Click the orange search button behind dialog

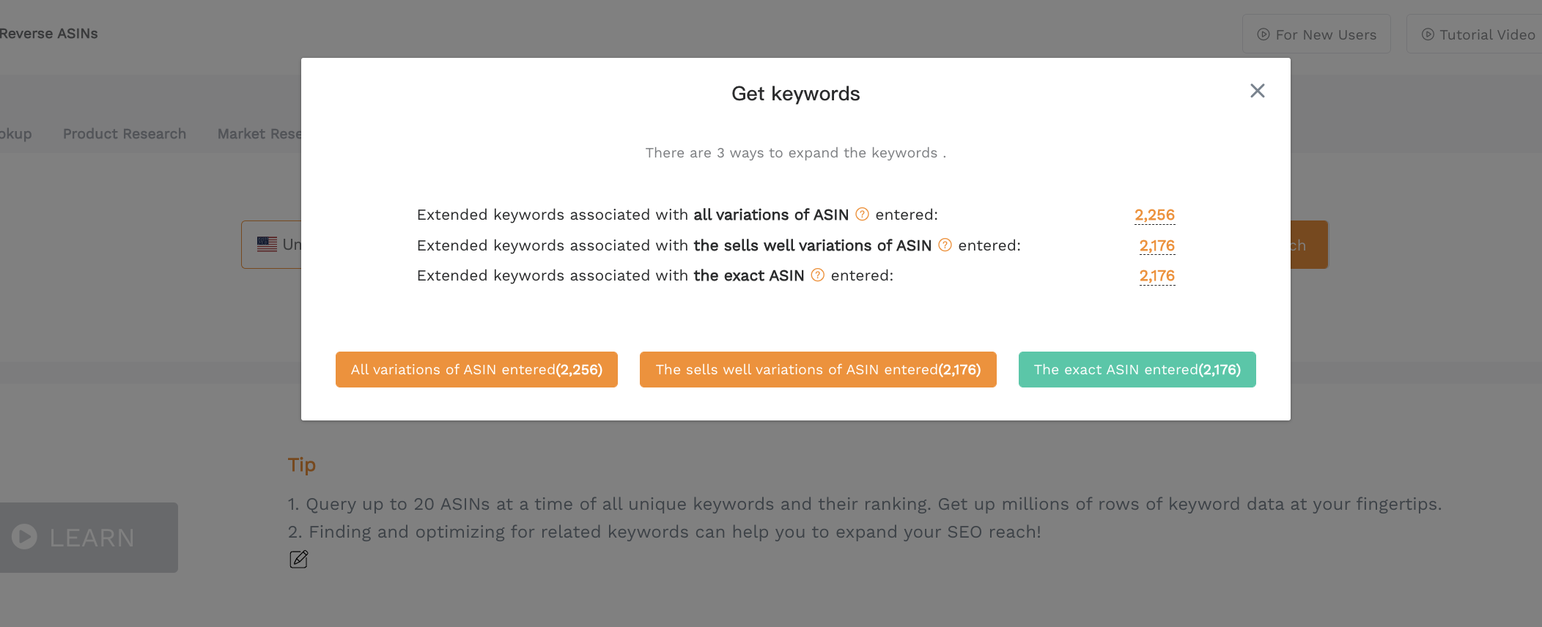coord(1309,245)
